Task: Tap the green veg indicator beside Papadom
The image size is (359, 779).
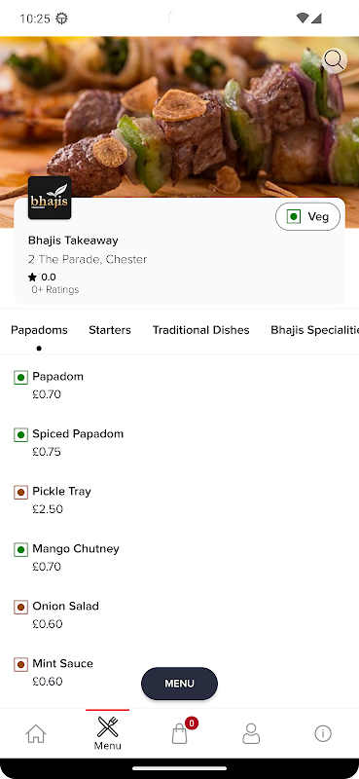Action: click(20, 378)
